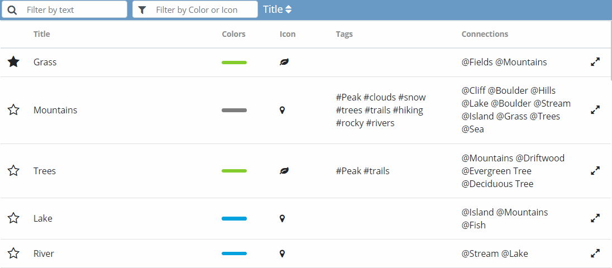Click the leaf icon in Grass row
612x268 pixels.
(x=284, y=62)
